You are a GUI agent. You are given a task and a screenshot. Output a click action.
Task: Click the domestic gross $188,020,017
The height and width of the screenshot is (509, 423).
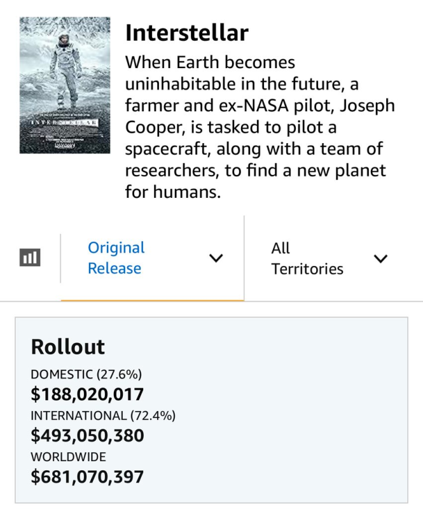click(87, 394)
